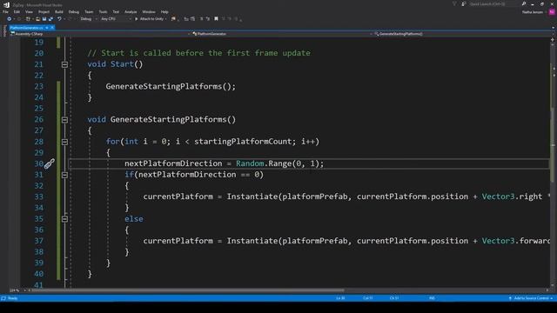Click the Decrease Indent toolbar icon
The width and height of the screenshot is (557, 313).
click(x=186, y=19)
